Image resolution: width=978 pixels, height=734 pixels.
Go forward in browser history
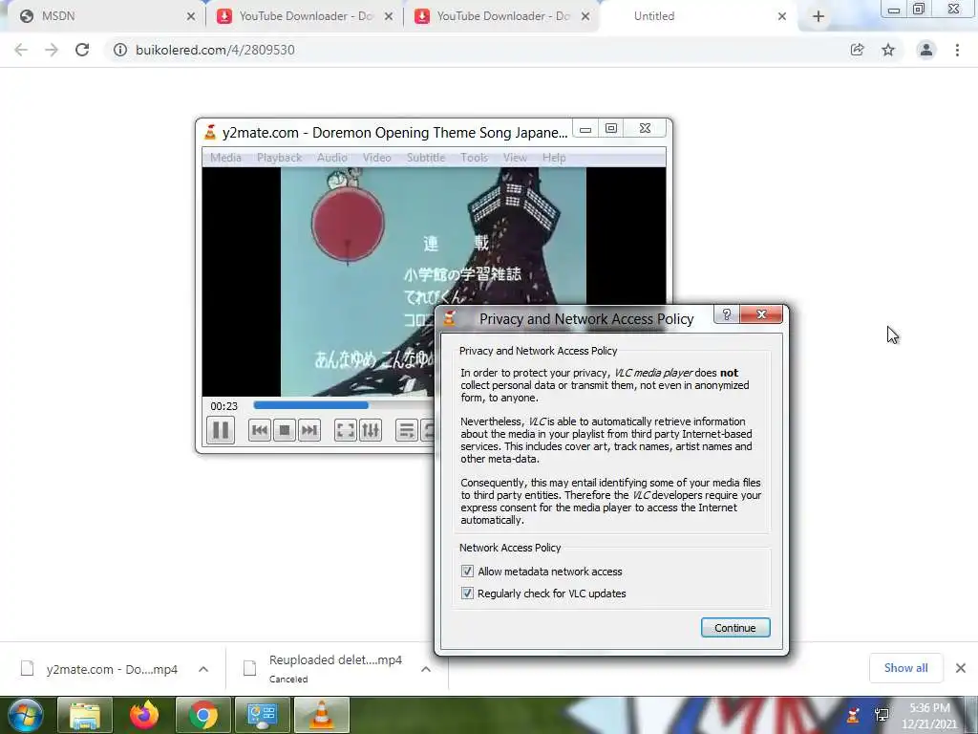(x=52, y=50)
